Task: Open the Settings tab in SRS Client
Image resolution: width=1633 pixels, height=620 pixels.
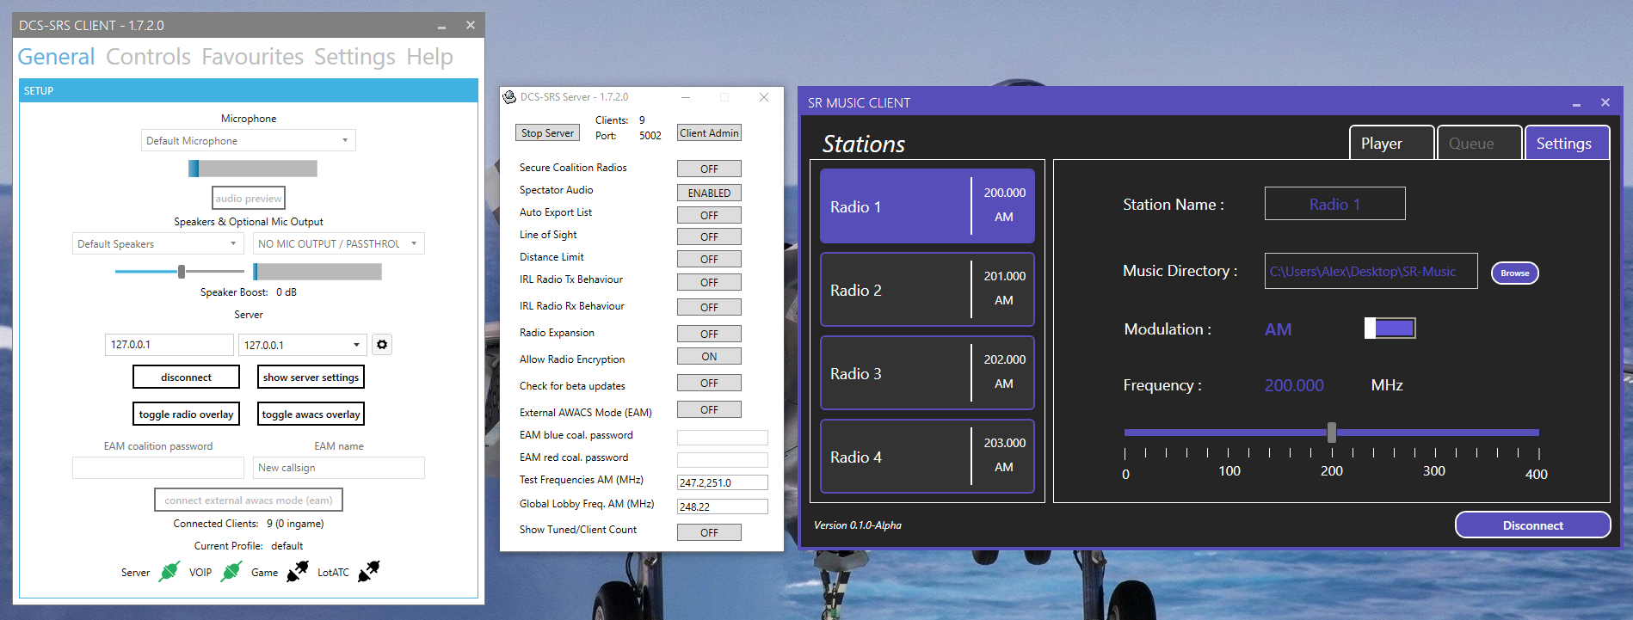Action: click(354, 57)
